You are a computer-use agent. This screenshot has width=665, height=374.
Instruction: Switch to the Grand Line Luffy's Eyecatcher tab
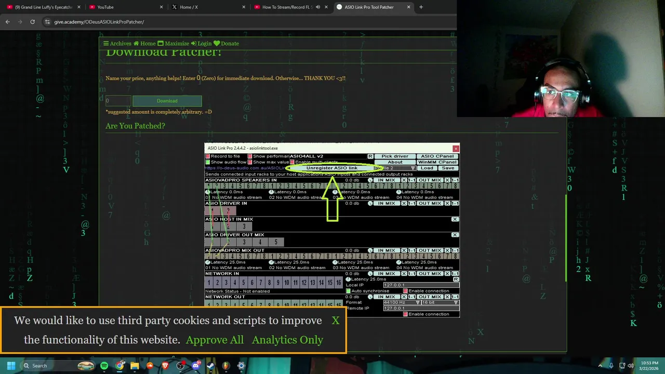[x=43, y=7]
